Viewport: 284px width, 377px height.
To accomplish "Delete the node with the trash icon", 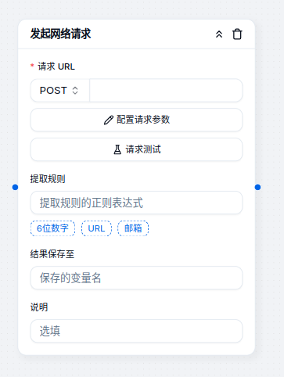I will pos(237,34).
